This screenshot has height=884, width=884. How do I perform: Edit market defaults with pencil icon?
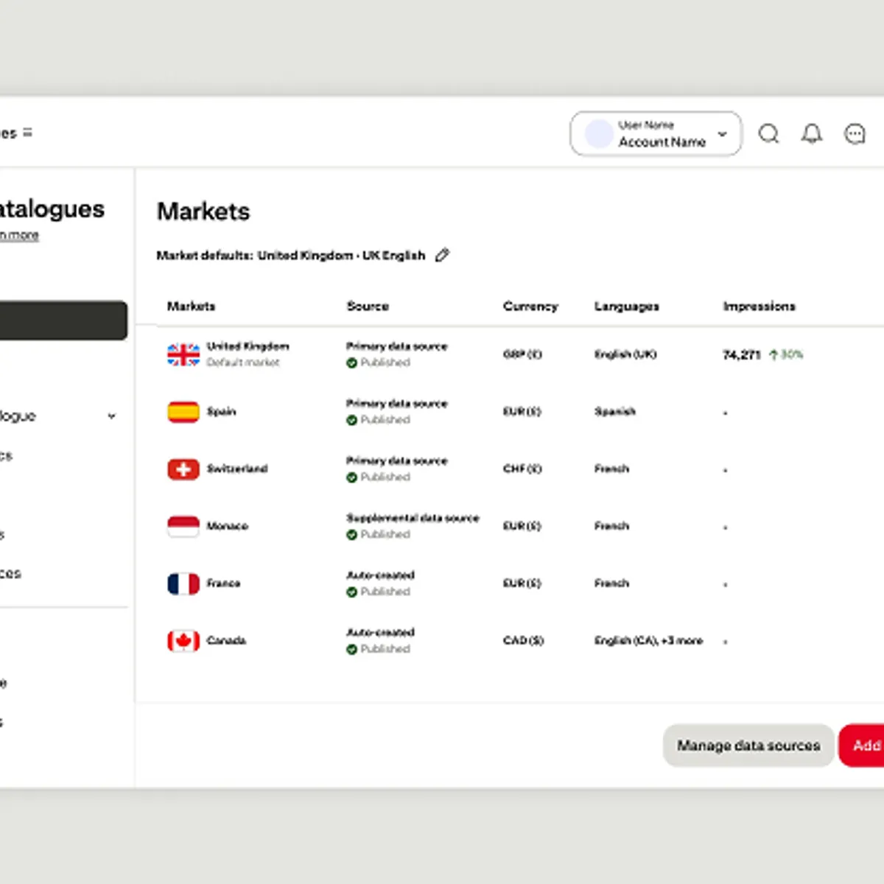click(442, 255)
